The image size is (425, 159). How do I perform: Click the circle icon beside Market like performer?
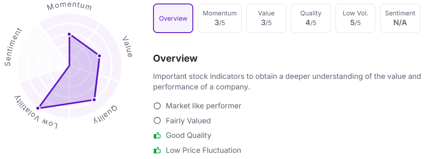(157, 106)
